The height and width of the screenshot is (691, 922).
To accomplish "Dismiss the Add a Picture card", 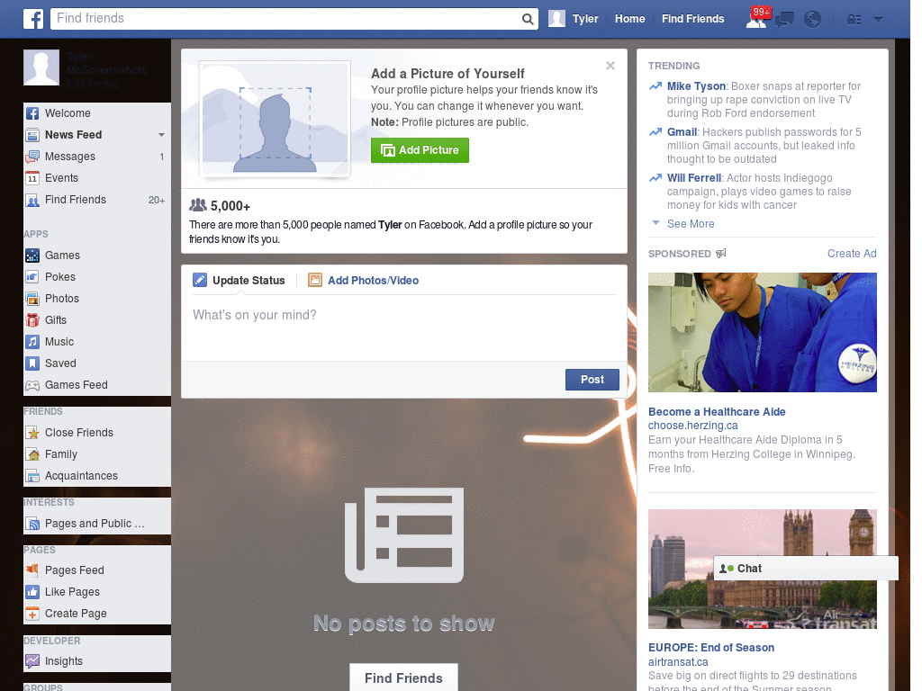I will point(610,66).
